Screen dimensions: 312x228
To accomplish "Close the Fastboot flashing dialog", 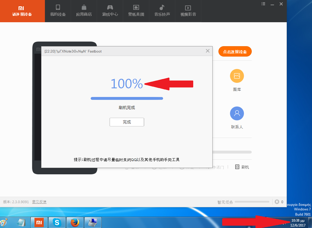I will point(207,51).
